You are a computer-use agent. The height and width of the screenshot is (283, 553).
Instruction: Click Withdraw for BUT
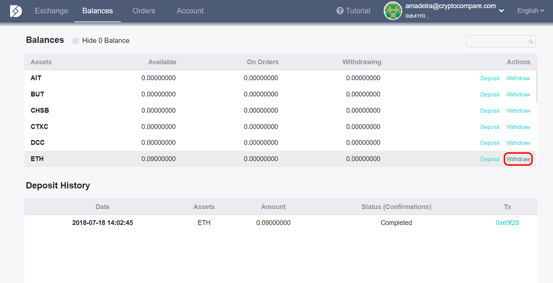(x=518, y=94)
